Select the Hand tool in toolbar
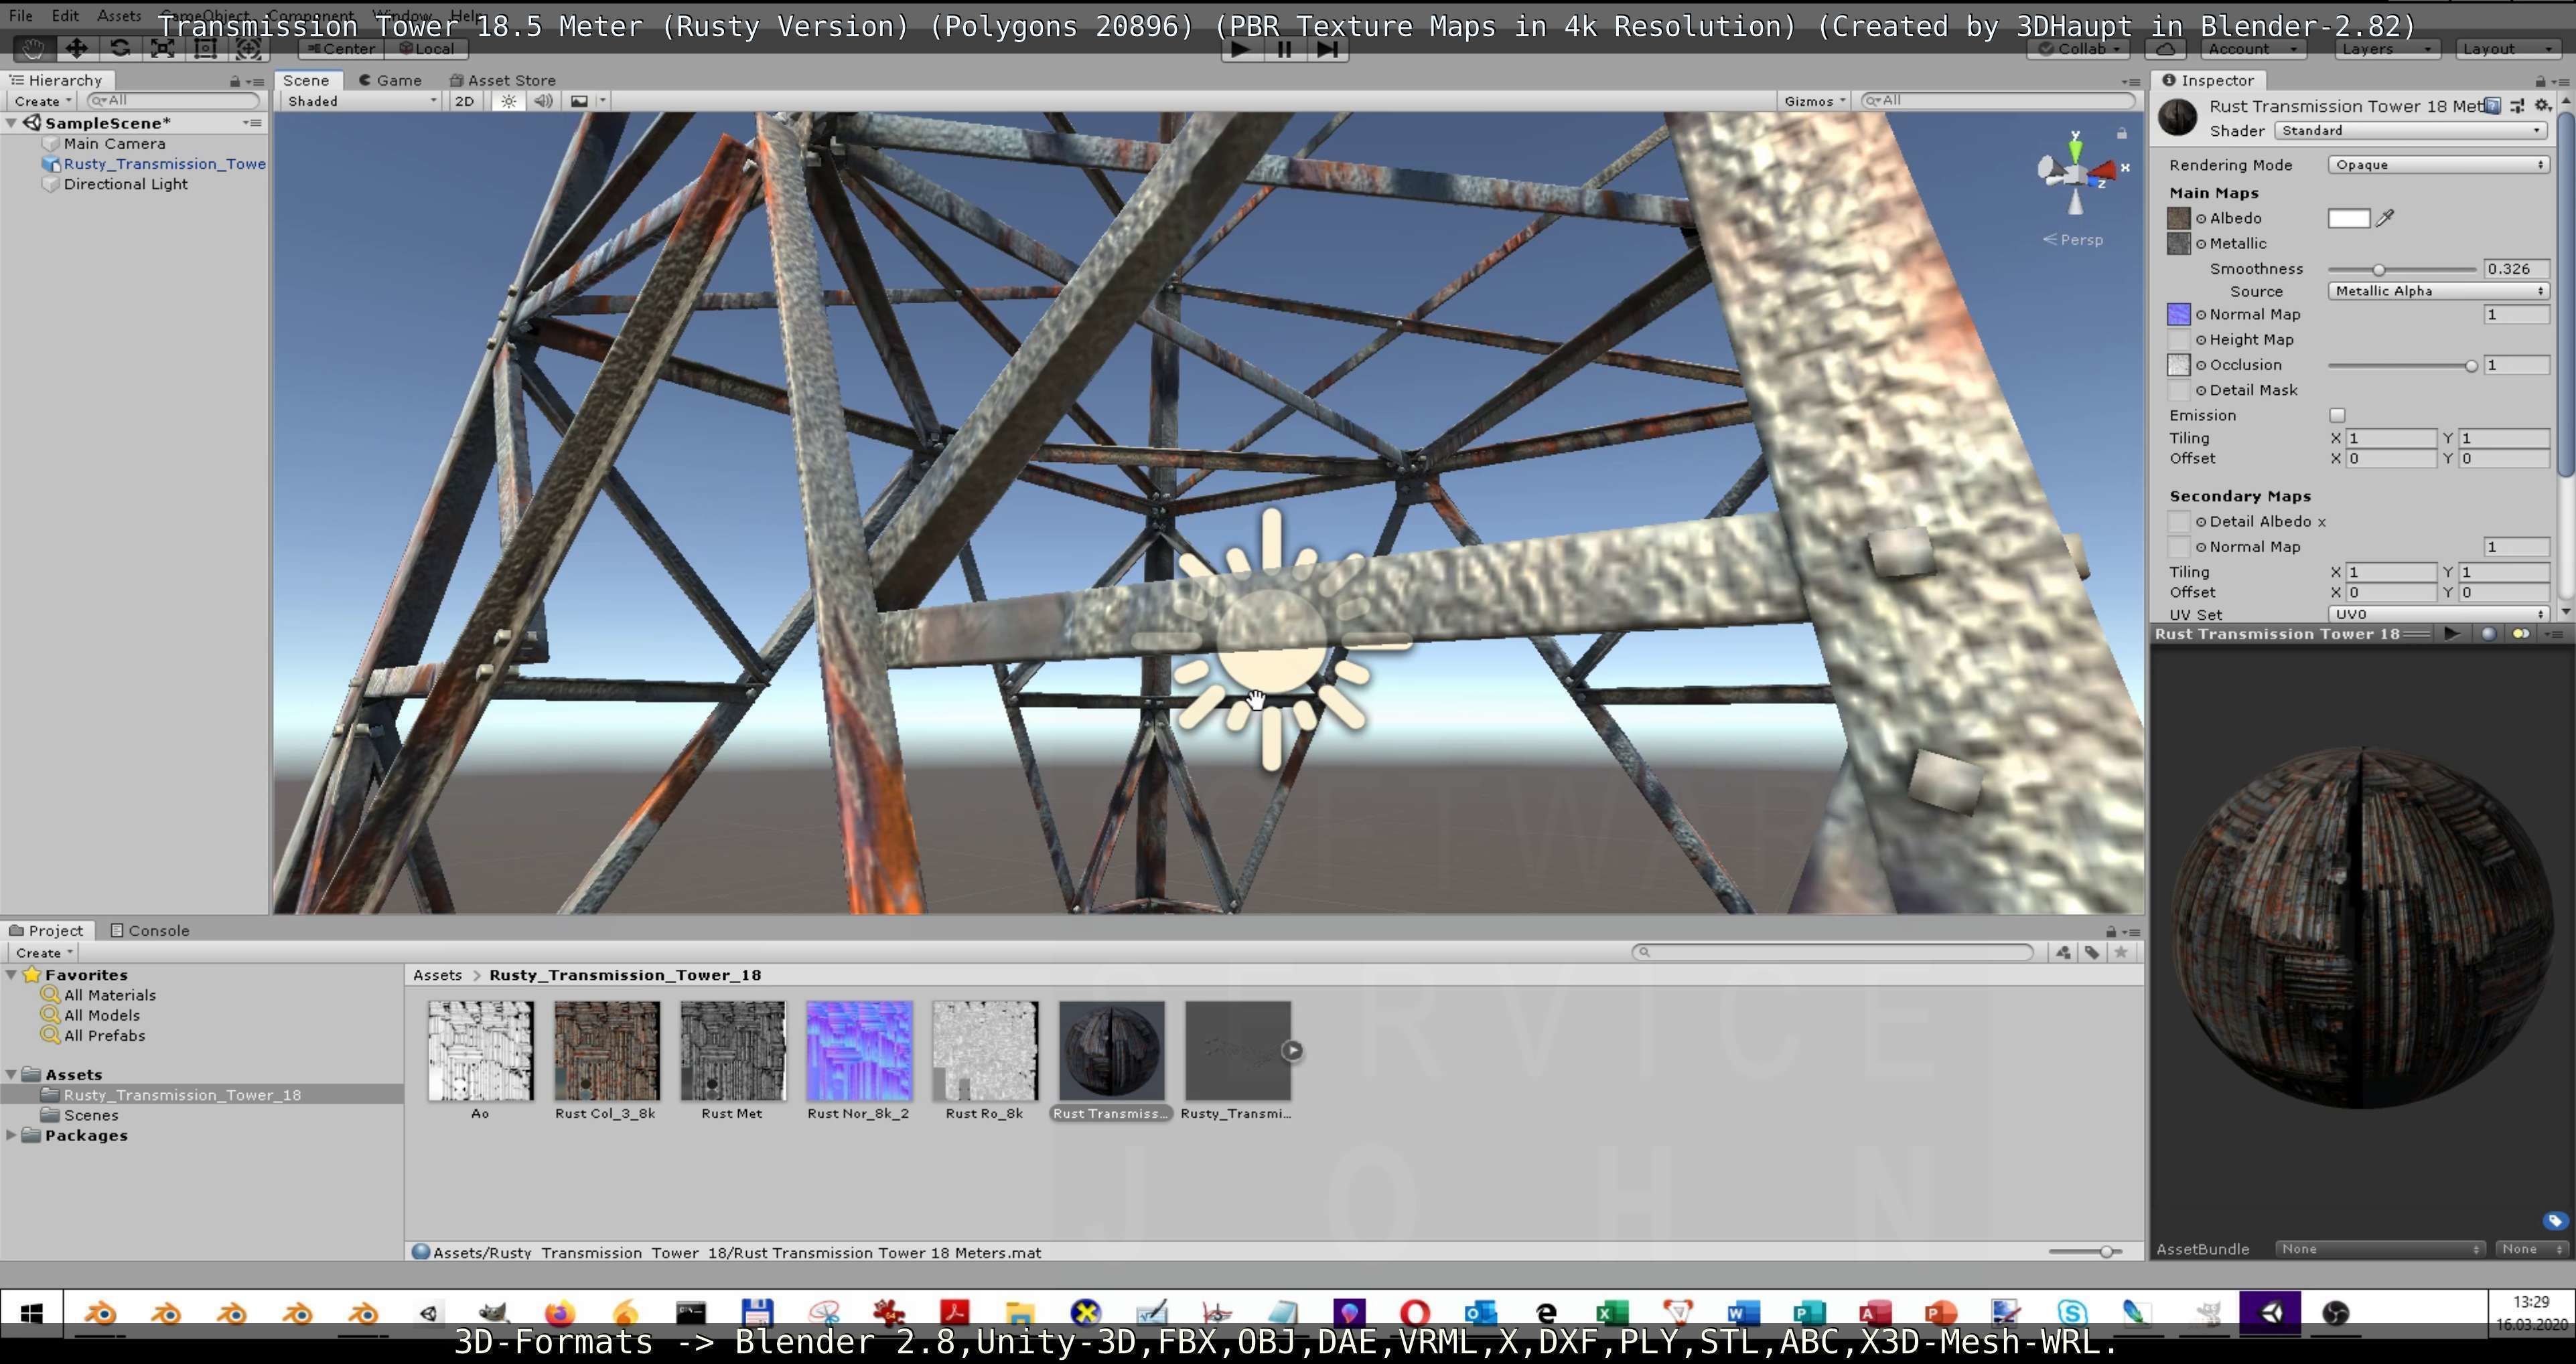This screenshot has height=1364, width=2576. point(33,48)
